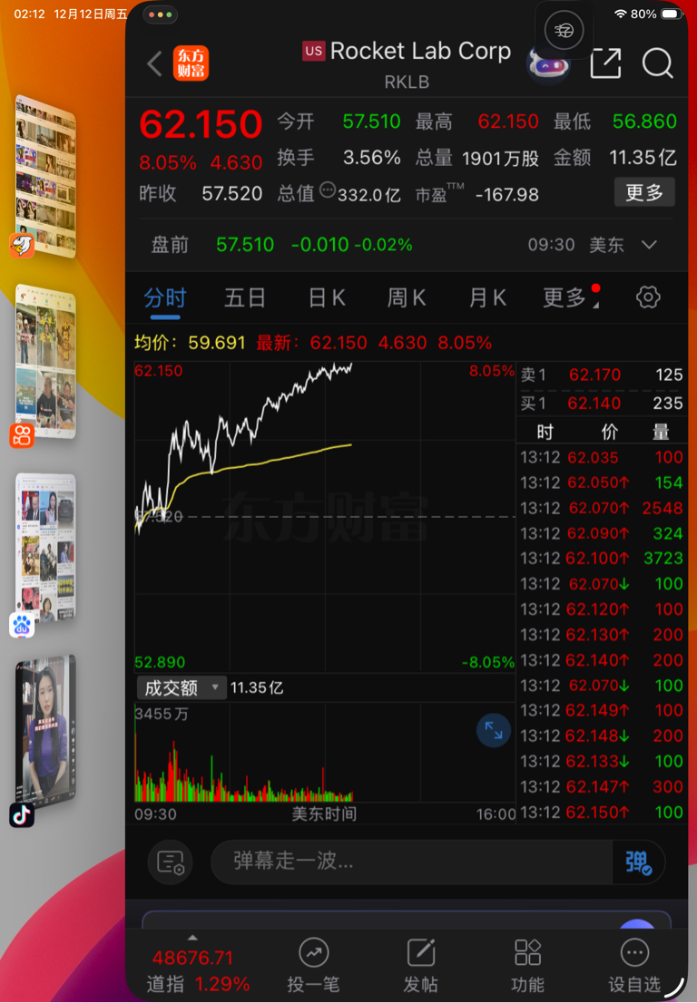Viewport: 697px width, 1003px height.
Task: Tap the back arrow chevron
Action: tap(154, 64)
